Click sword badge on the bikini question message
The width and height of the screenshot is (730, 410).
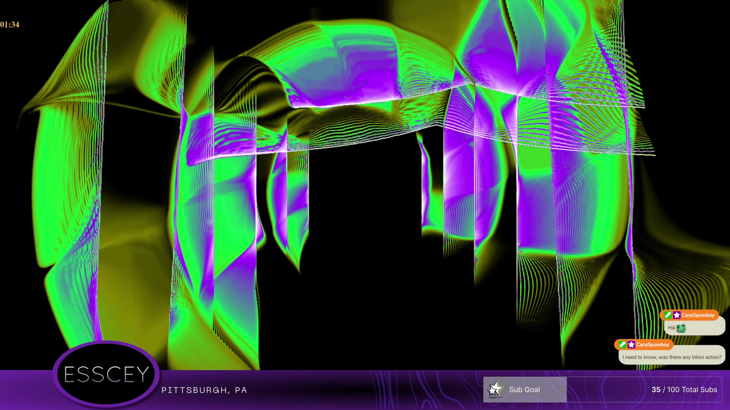tap(622, 345)
